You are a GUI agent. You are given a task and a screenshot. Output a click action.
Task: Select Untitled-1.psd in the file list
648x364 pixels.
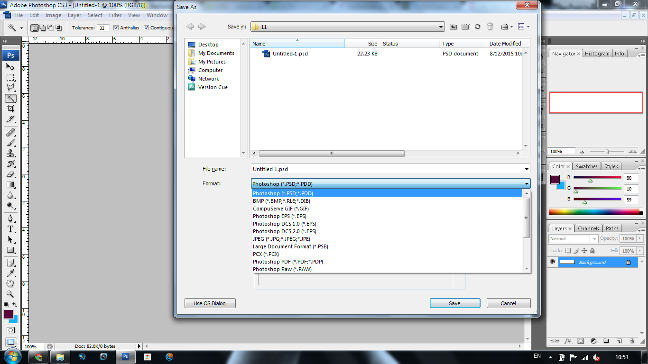click(289, 54)
